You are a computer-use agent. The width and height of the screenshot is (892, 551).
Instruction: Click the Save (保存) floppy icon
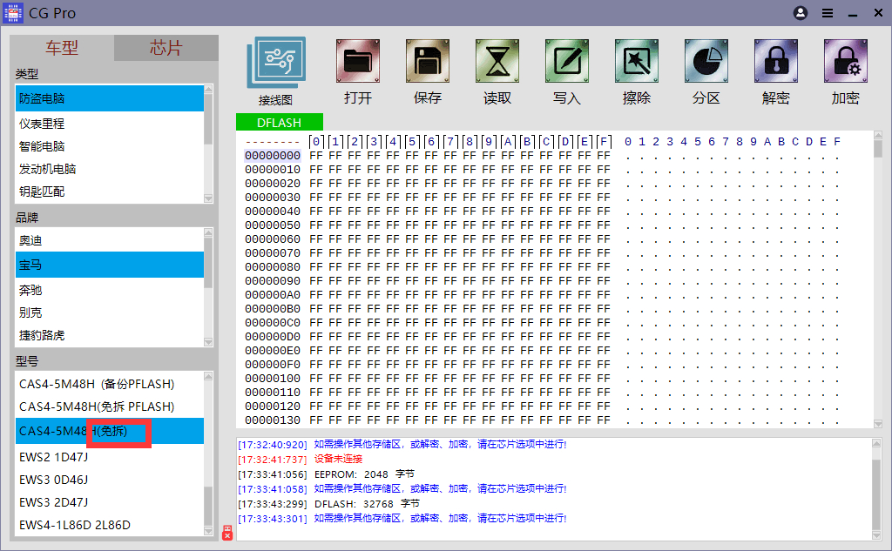click(428, 62)
